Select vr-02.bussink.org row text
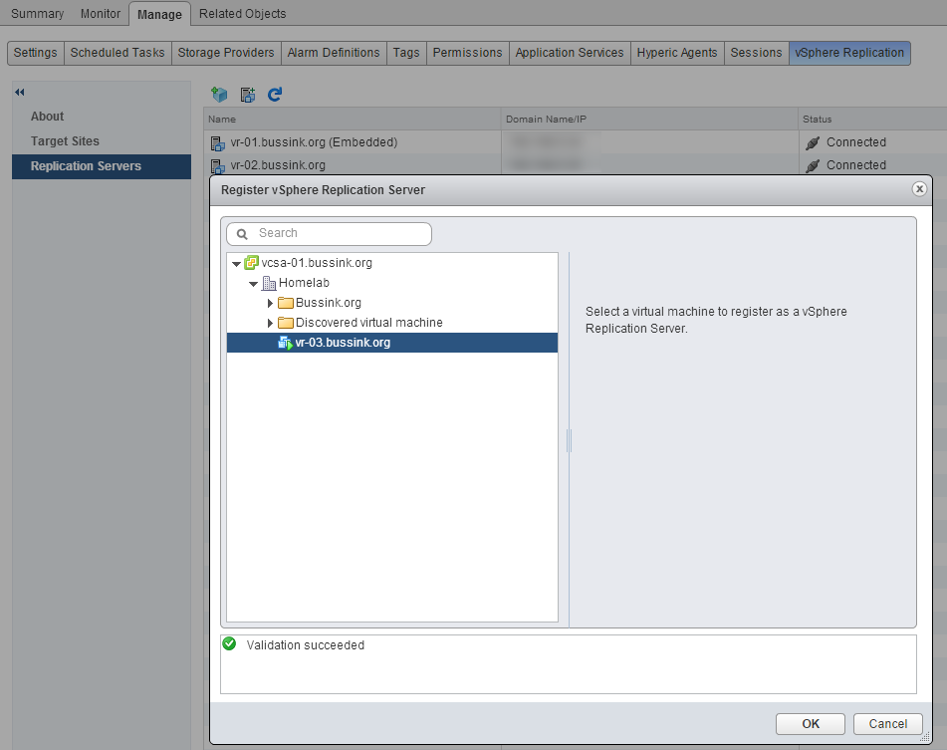Viewport: 947px width, 750px height. tap(278, 165)
